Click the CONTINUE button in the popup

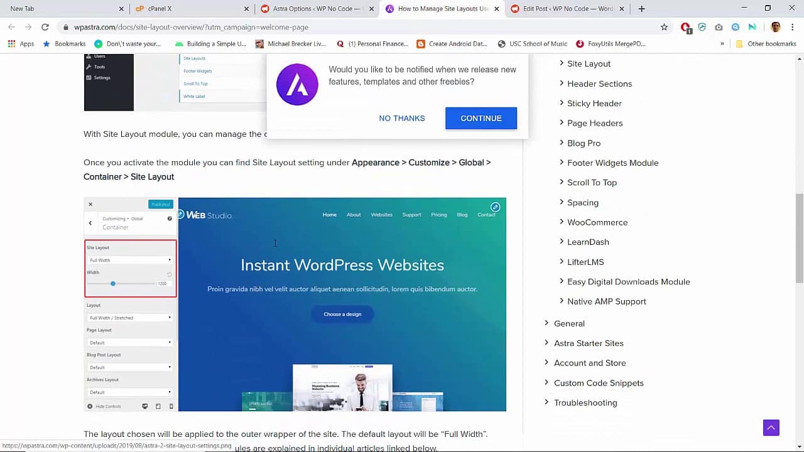481,118
